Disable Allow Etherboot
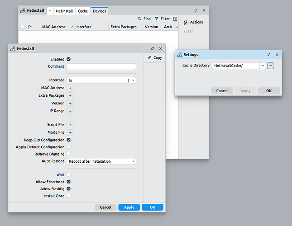This screenshot has height=226, width=292. 68,182
